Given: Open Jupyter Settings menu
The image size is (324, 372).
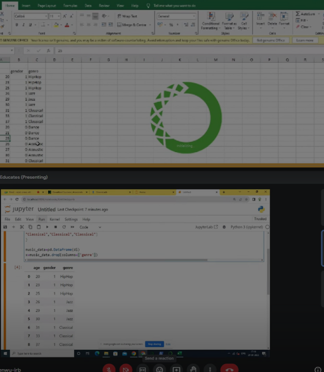Looking at the screenshot, I should point(71,219).
